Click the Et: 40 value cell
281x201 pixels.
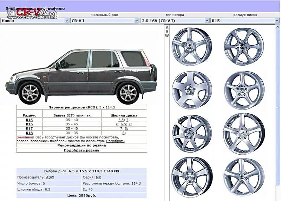pyautogui.click(x=114, y=189)
